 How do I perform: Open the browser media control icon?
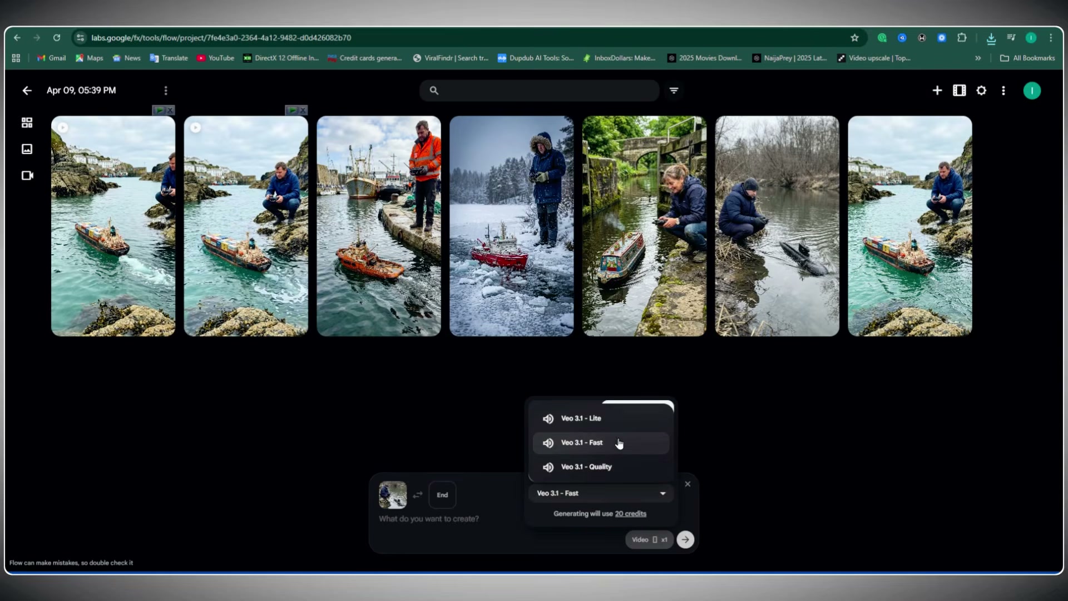click(x=1011, y=38)
